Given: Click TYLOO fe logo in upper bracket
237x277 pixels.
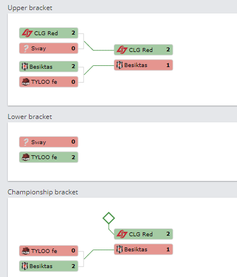Looking at the screenshot, I should point(26,82).
